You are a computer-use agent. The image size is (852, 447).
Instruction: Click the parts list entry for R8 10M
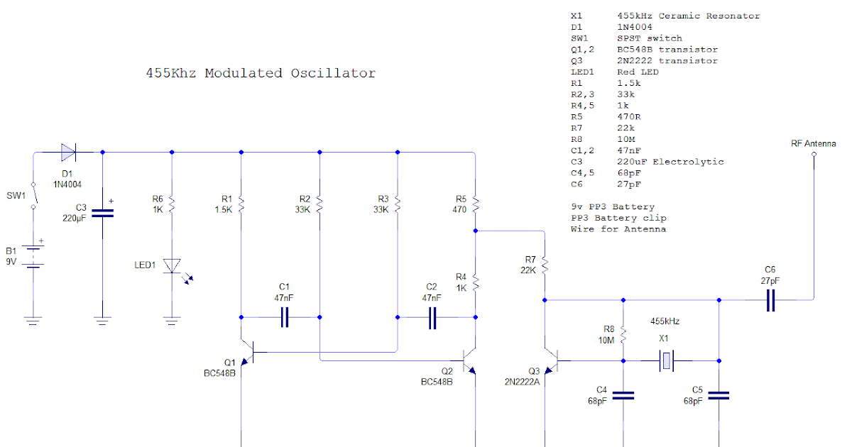602,138
